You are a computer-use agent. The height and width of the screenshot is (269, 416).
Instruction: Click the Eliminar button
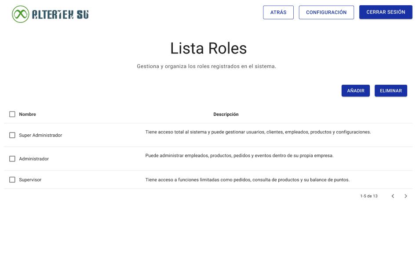391,90
